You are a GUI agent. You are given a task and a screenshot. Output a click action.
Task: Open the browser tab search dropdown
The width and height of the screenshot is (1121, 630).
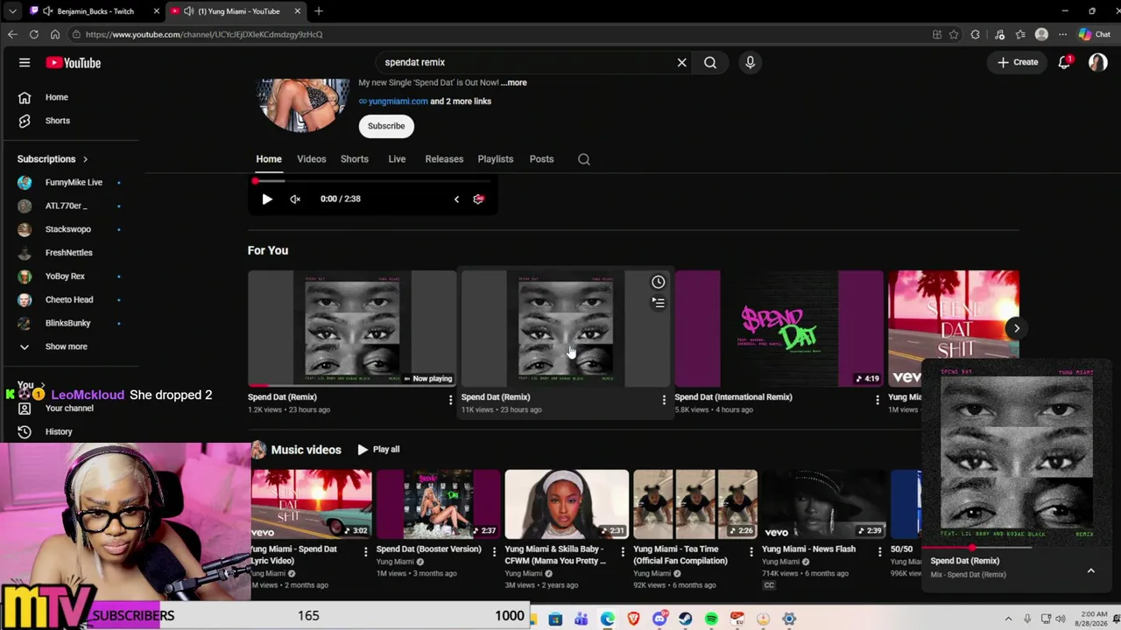[x=12, y=11]
